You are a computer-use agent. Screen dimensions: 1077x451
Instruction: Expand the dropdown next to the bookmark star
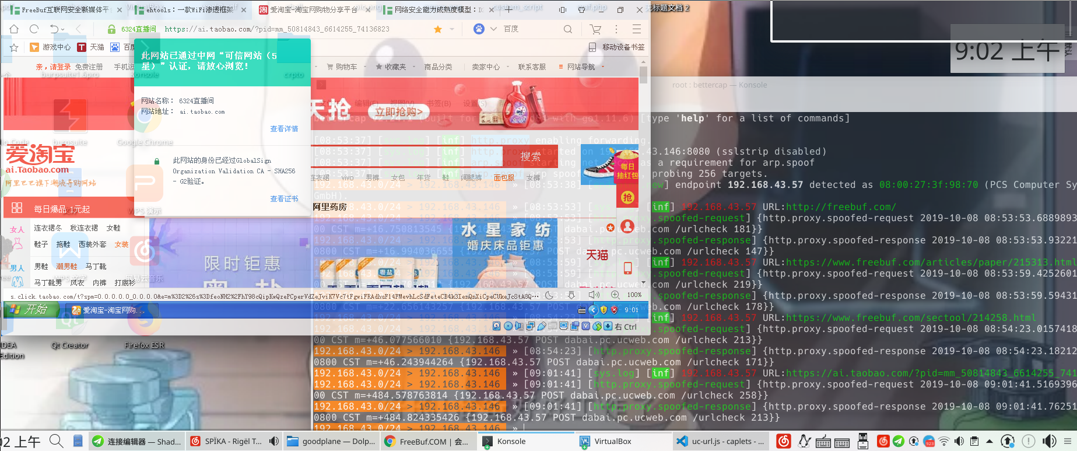coord(451,29)
